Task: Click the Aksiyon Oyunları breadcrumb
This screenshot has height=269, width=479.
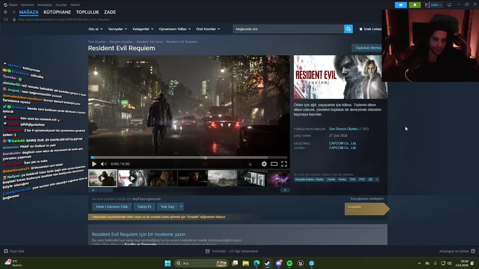Action: coord(121,42)
